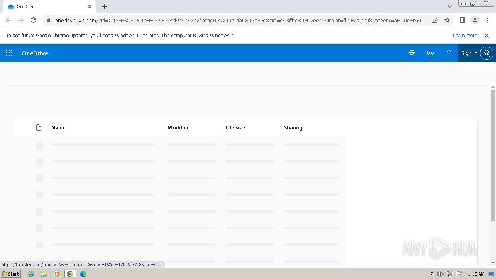Sort by Modified column header
496x279 pixels.
point(179,127)
